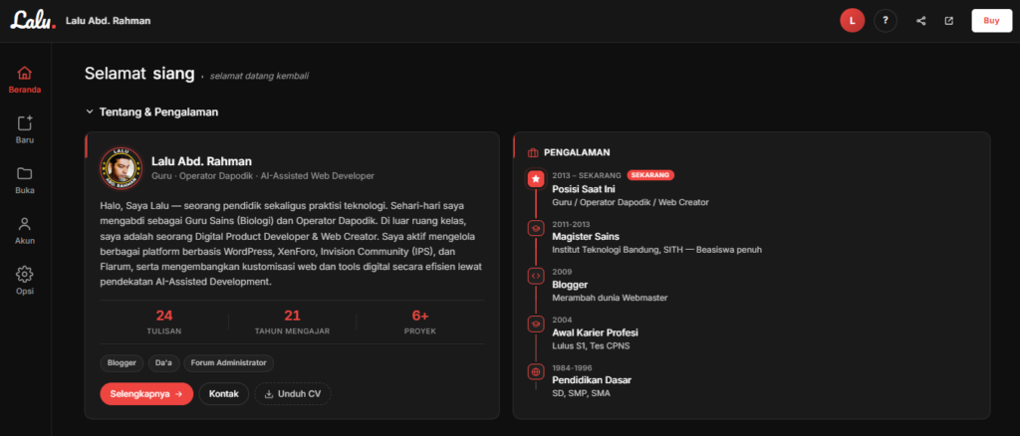
Task: Click the Selengkapnya button
Action: pos(146,394)
